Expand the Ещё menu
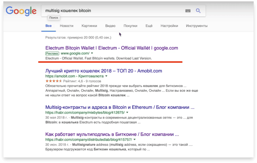 pos(149,26)
